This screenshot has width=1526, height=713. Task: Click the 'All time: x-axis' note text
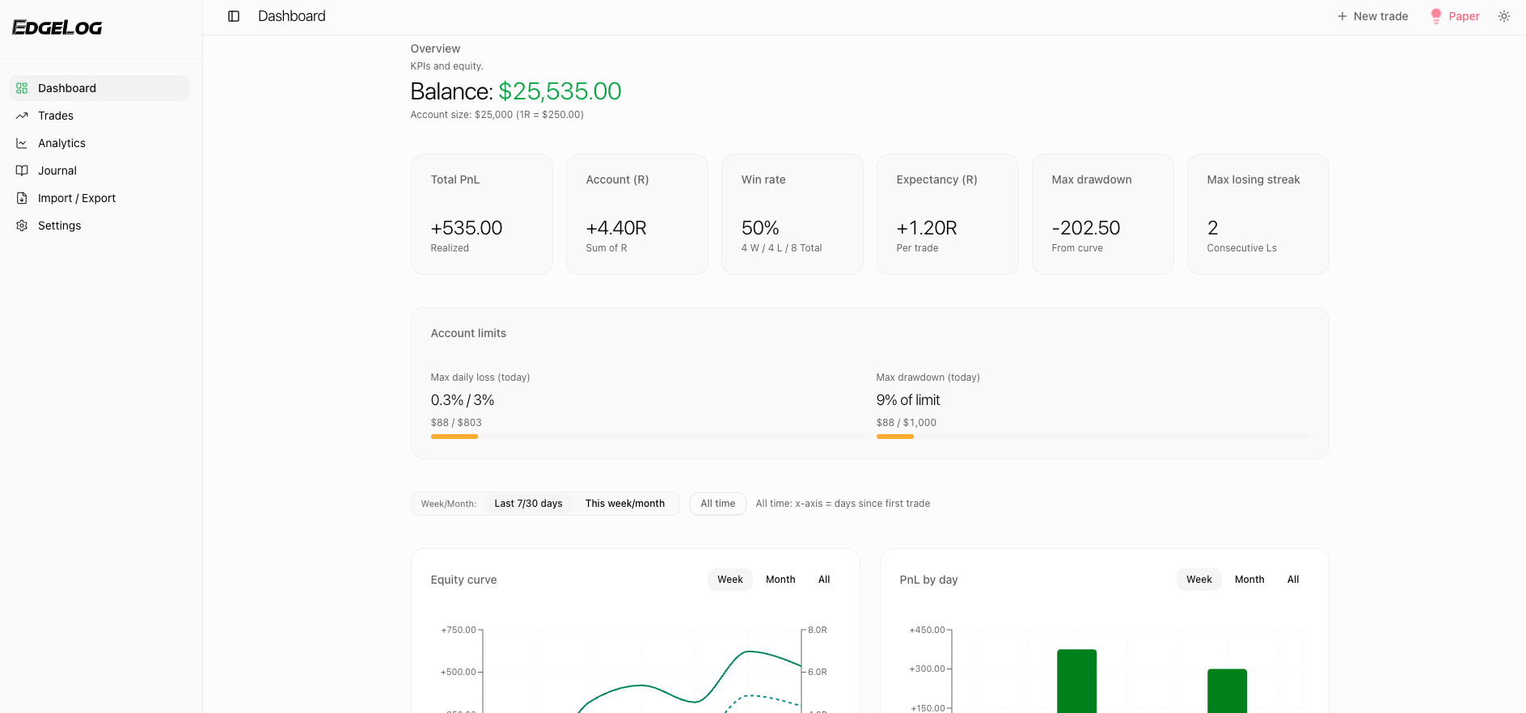coord(843,504)
